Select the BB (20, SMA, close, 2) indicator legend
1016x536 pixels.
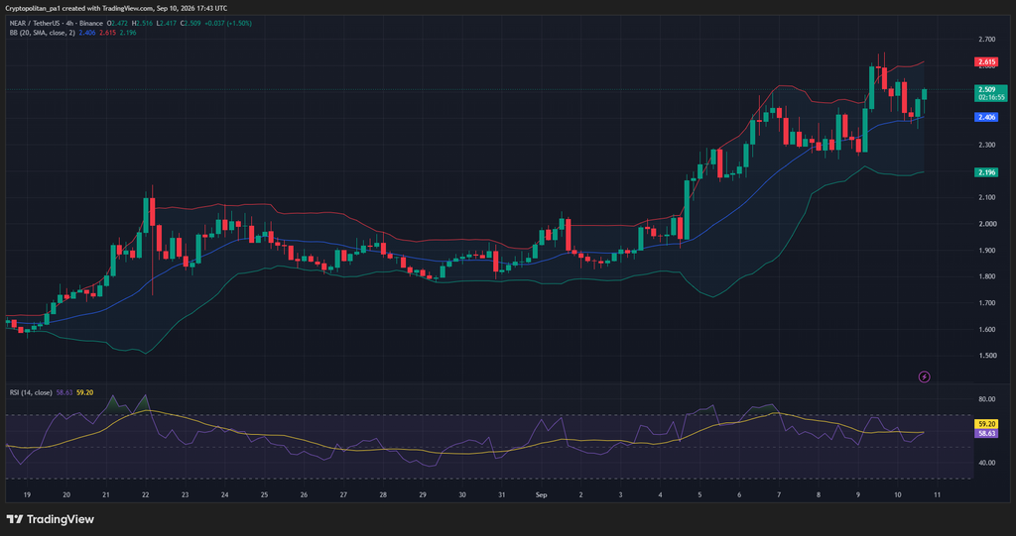[42, 33]
